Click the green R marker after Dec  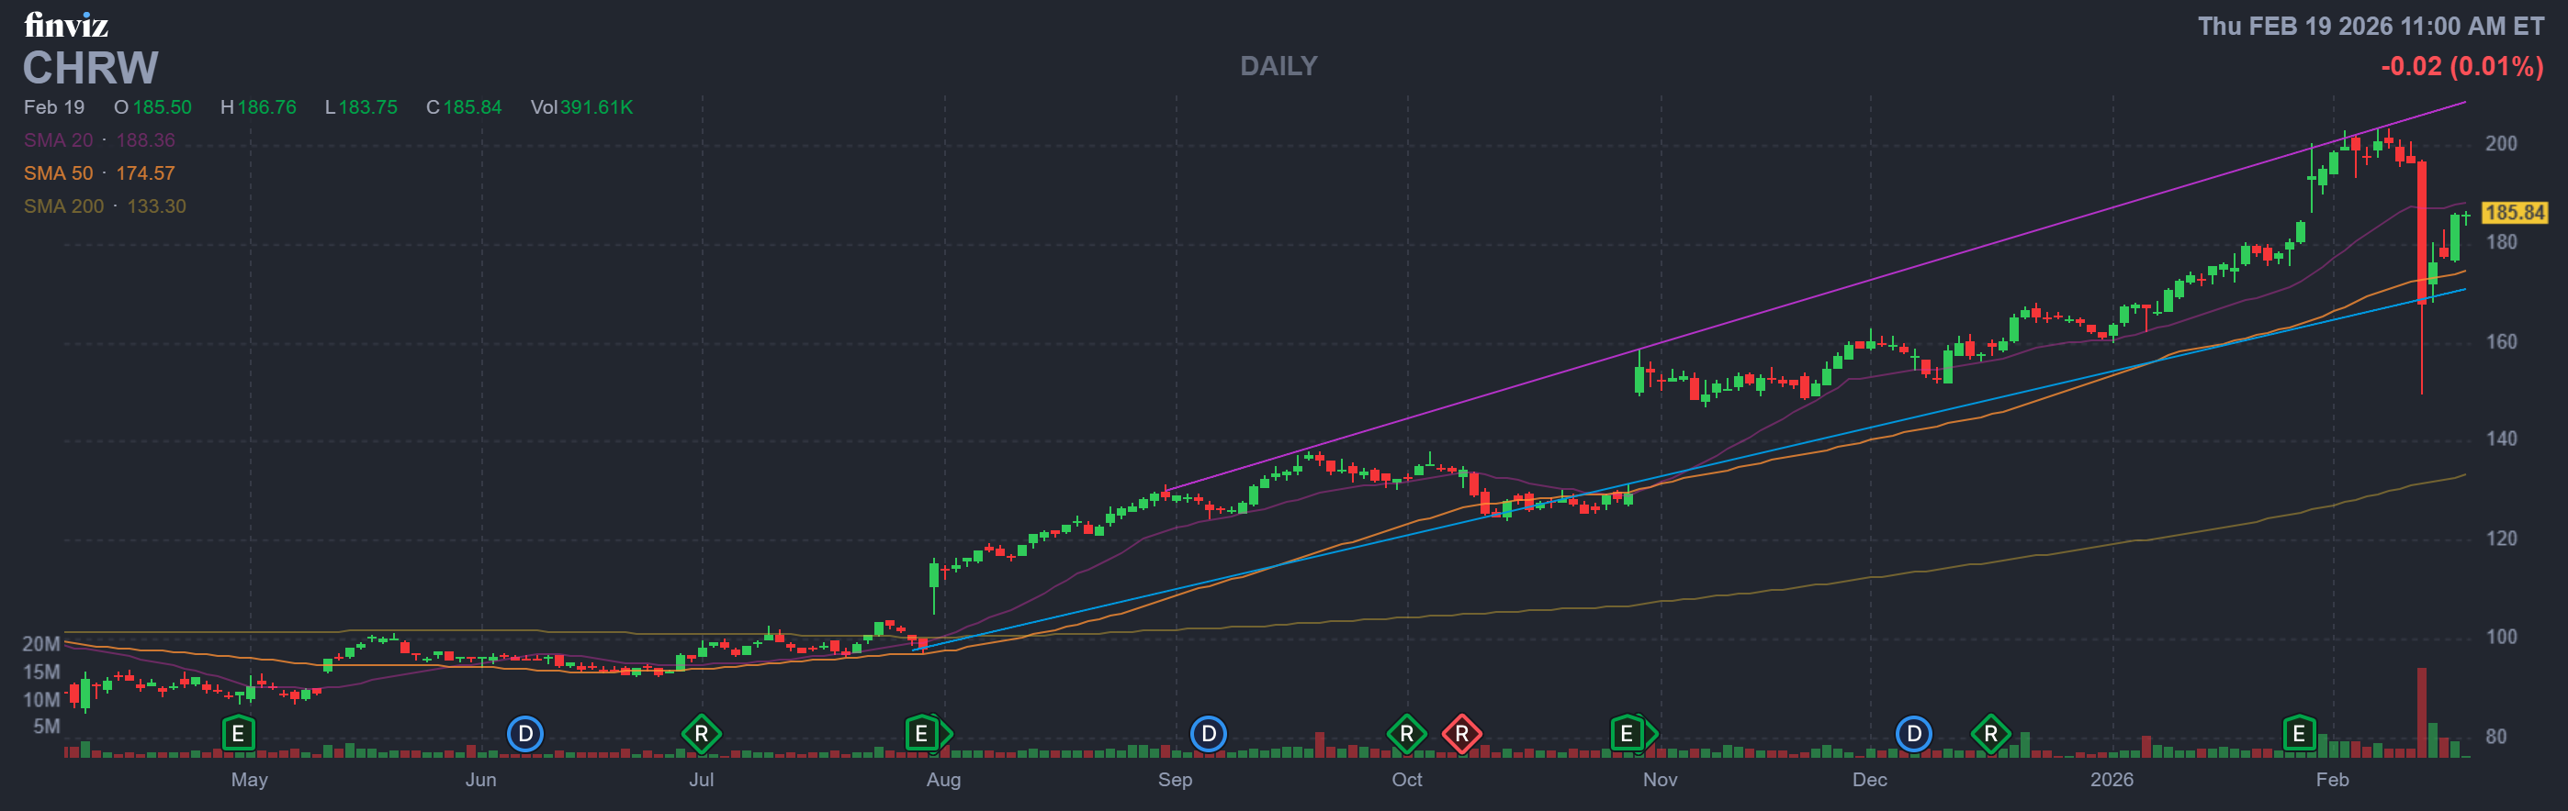(1991, 734)
